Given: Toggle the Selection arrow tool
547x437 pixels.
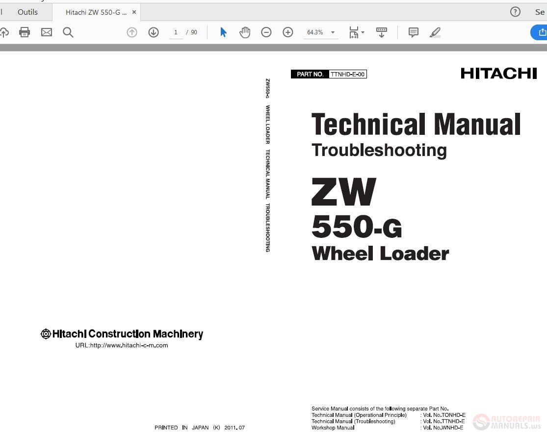Looking at the screenshot, I should pos(223,32).
